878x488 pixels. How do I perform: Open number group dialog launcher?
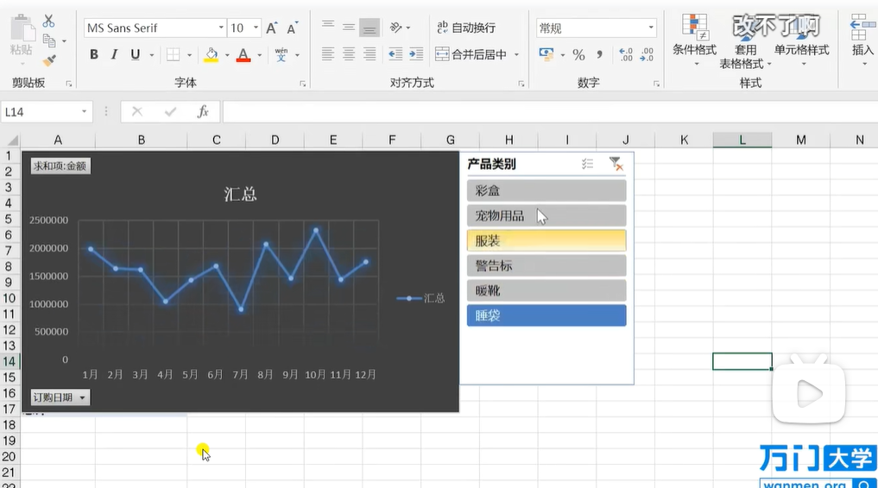pos(656,84)
